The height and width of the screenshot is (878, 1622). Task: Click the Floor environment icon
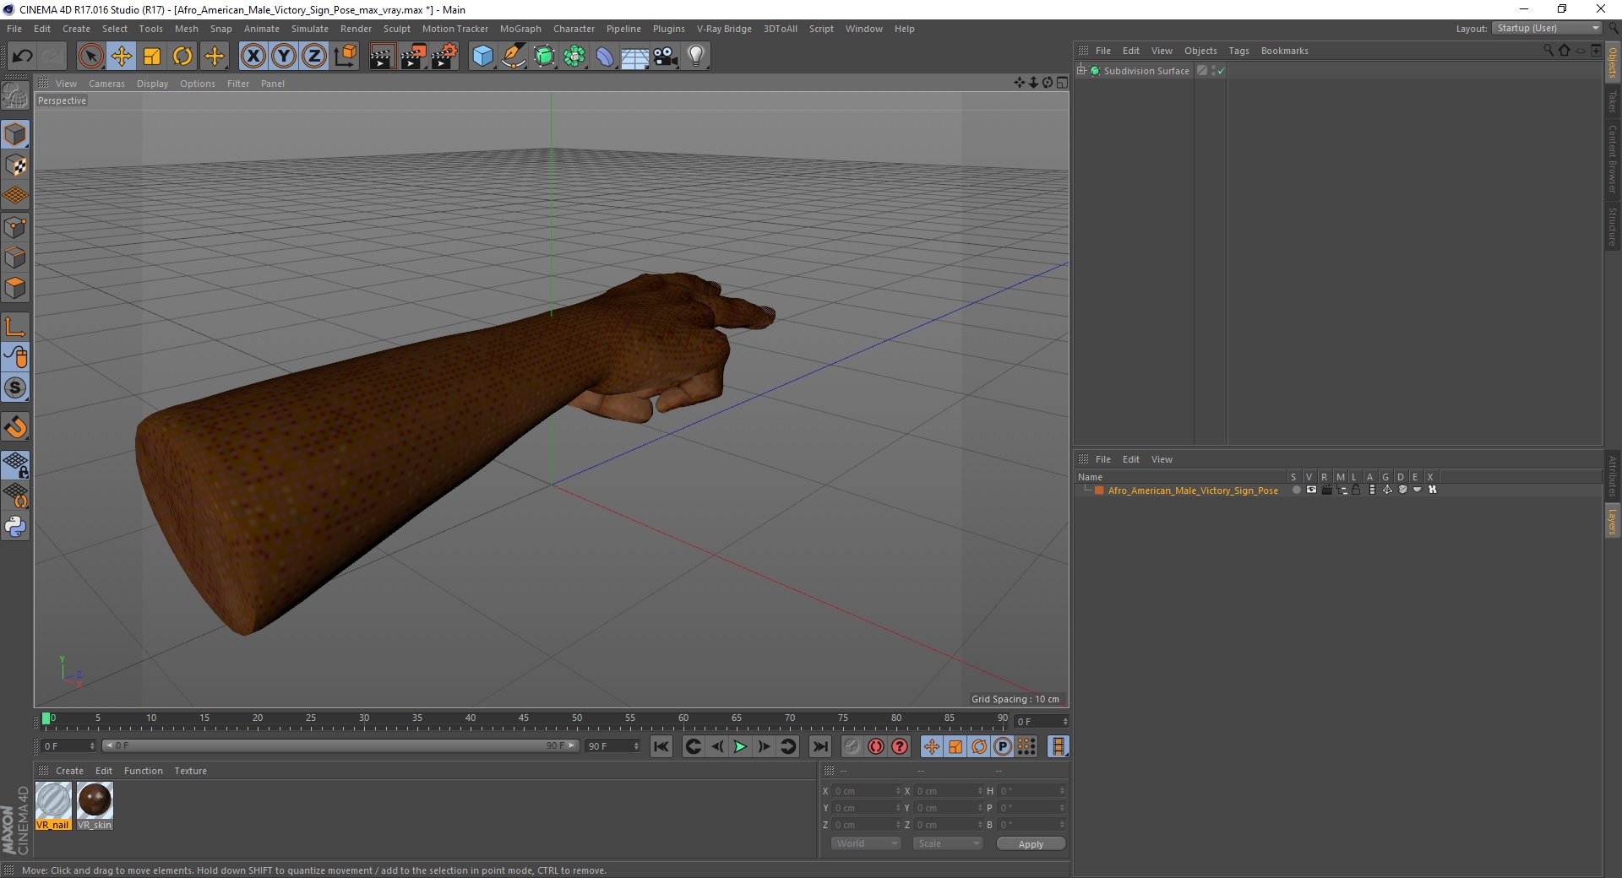[634, 57]
